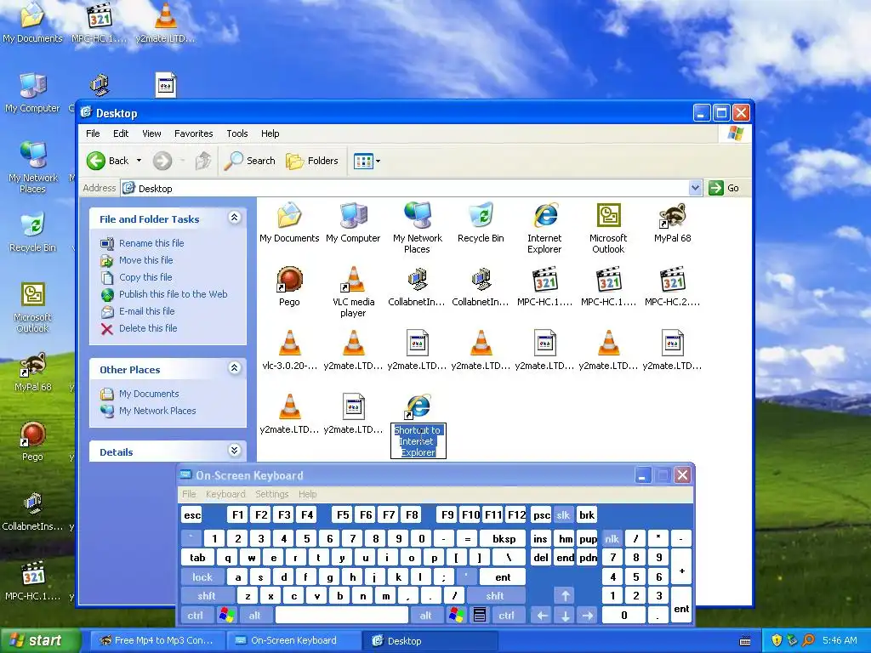Click Forward arrow in Explorer toolbar
The image size is (871, 653).
click(x=162, y=161)
